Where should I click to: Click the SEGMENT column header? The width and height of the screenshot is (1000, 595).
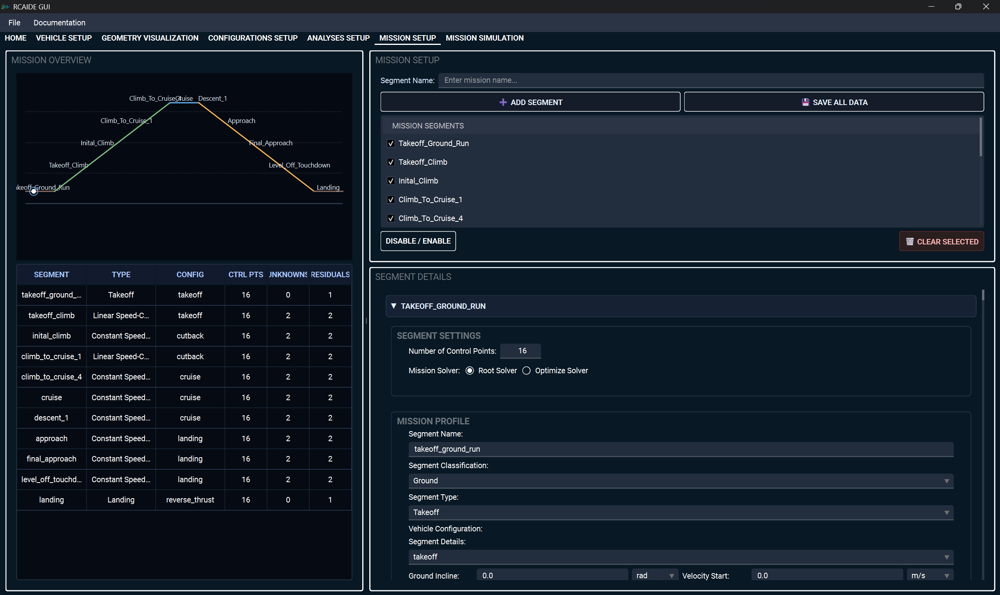tap(51, 274)
